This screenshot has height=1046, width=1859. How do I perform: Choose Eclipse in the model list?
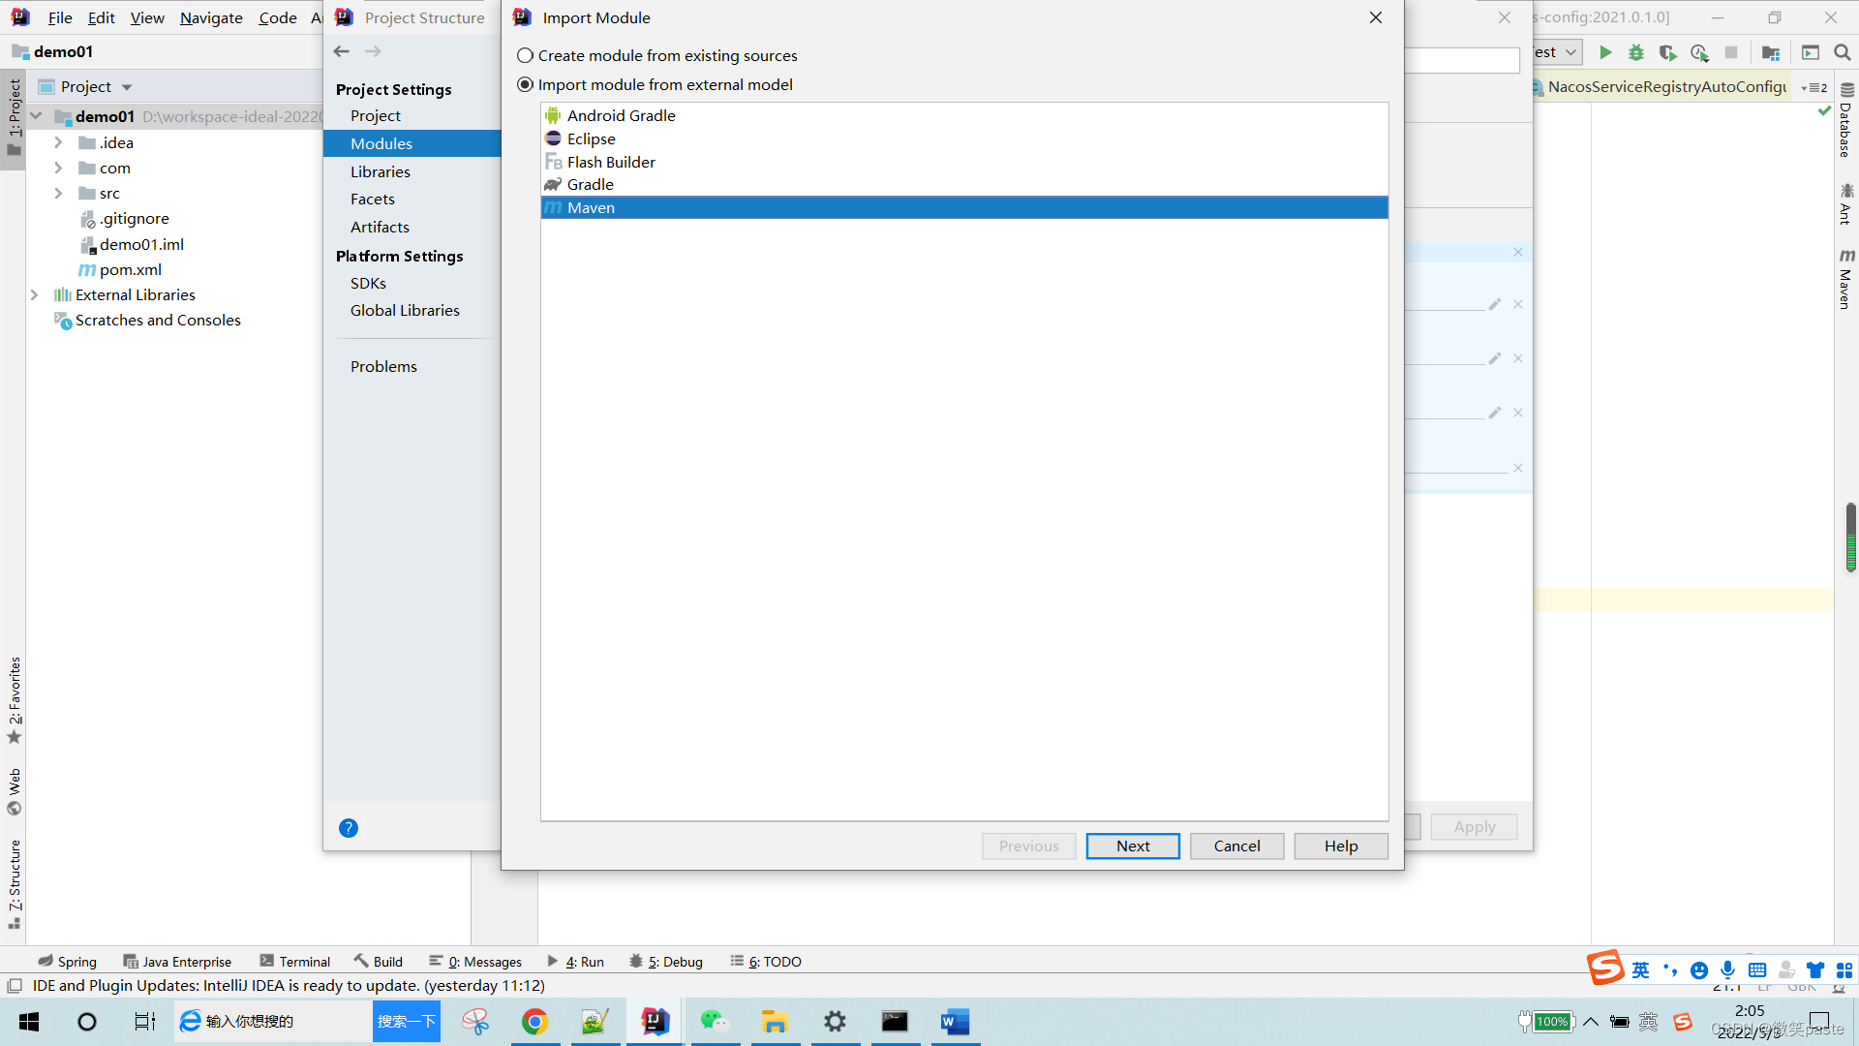pos(964,138)
